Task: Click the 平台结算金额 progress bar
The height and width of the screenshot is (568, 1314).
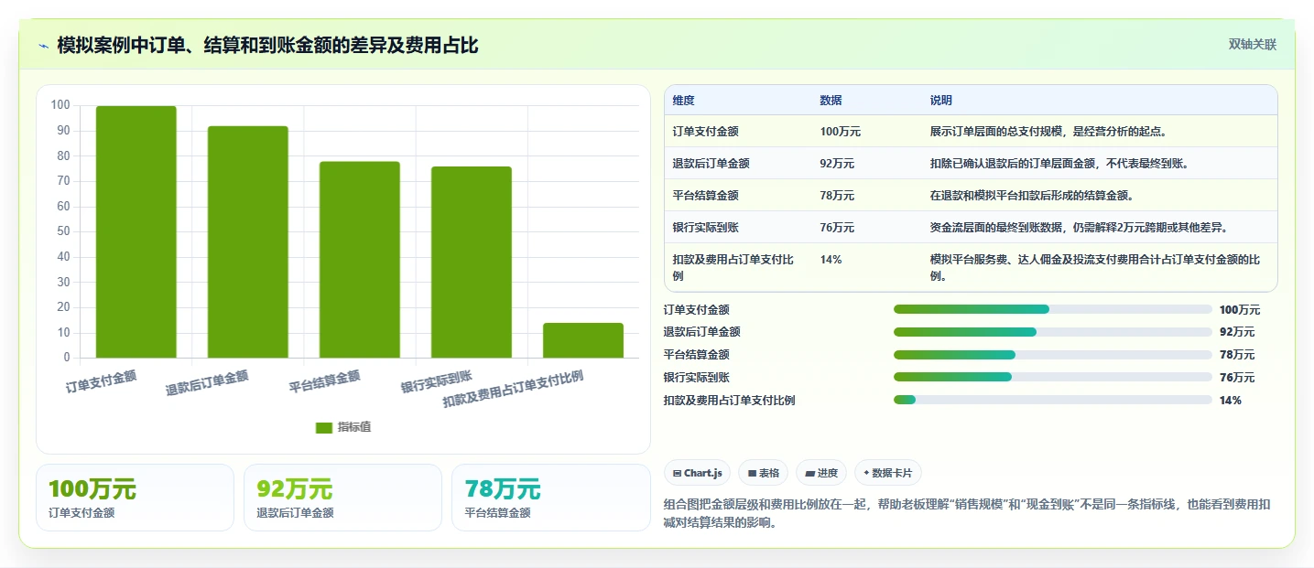Action: pyautogui.click(x=1053, y=355)
